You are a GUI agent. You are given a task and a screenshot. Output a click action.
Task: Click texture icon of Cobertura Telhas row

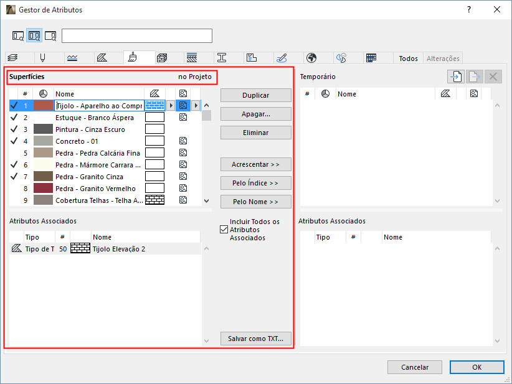183,200
